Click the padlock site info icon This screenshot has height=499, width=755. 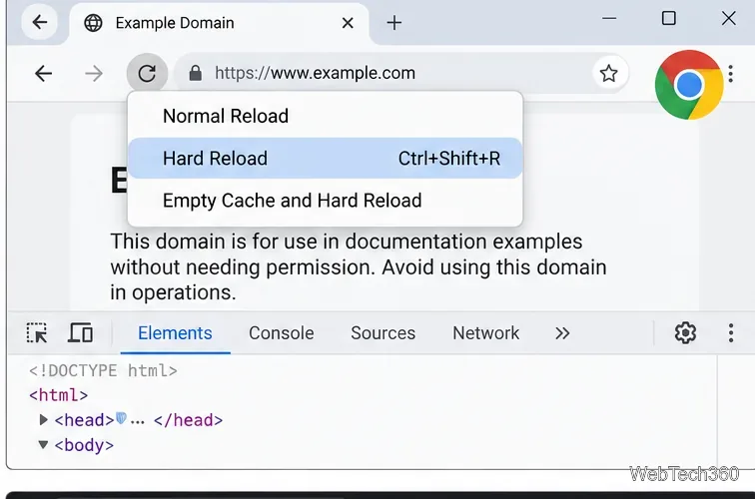195,73
